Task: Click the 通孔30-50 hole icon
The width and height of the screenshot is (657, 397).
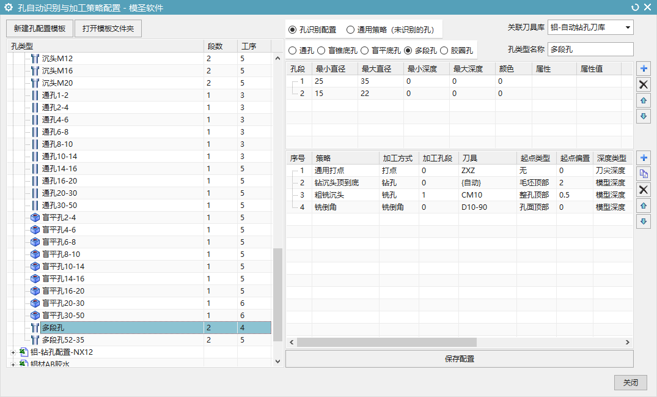Action: [x=35, y=206]
